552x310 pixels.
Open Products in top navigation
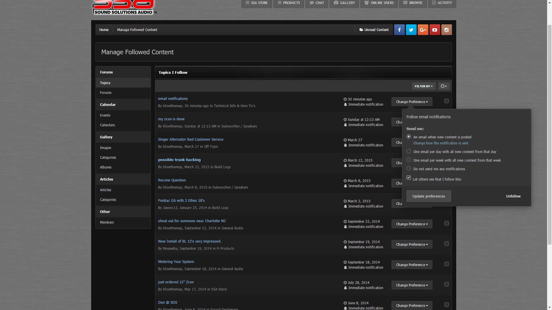click(x=289, y=3)
